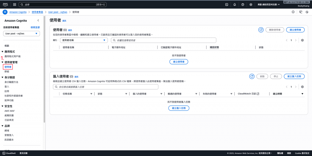Open 訊息範本 in side navigation
The width and height of the screenshot is (312, 156).
coord(9,140)
